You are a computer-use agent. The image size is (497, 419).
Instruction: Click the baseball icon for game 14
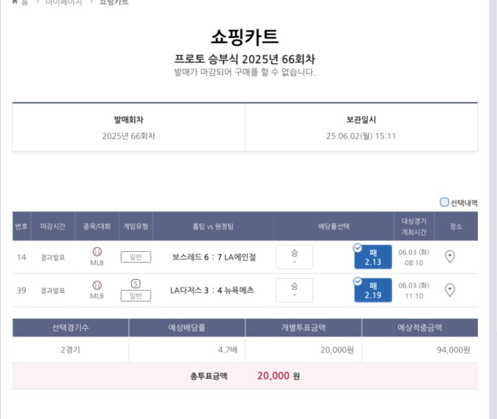[97, 252]
